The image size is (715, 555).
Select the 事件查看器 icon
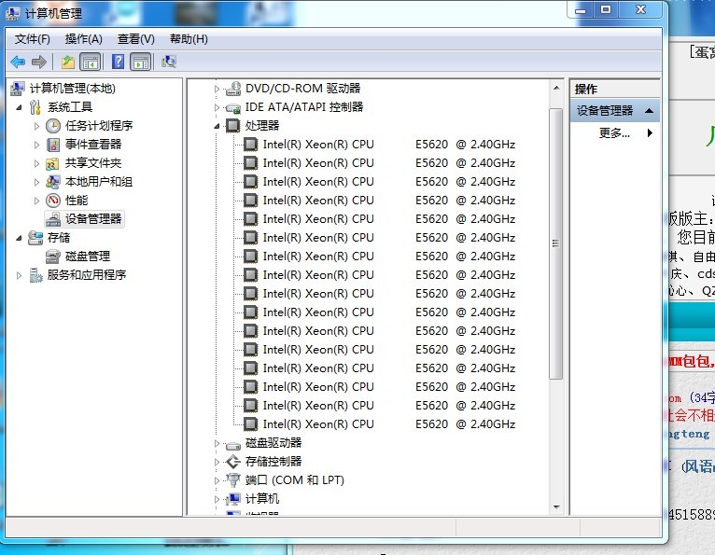point(53,145)
